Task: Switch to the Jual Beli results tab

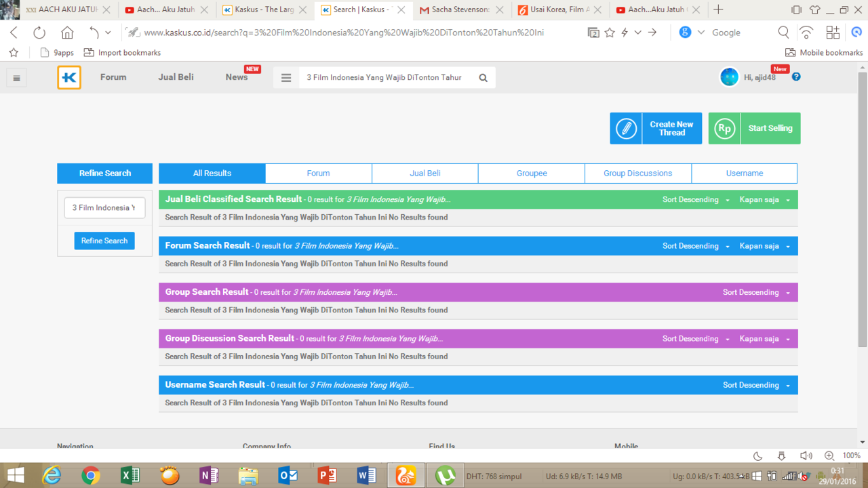Action: [x=425, y=174]
